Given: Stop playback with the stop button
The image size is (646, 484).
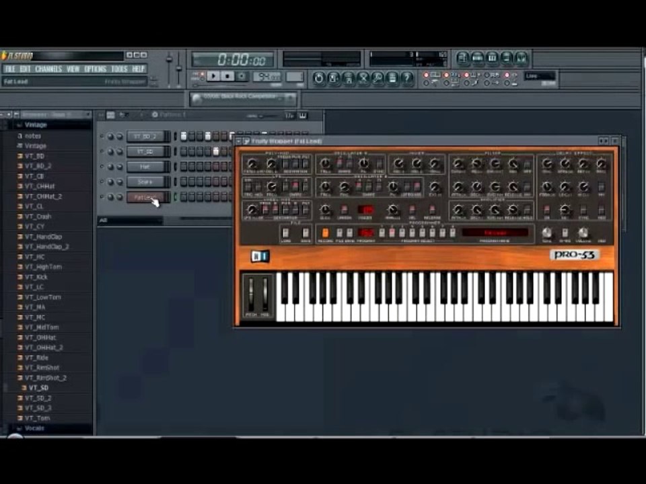Looking at the screenshot, I should pos(227,76).
